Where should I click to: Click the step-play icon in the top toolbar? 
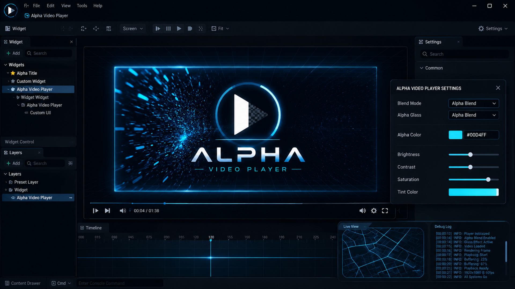coord(158,29)
